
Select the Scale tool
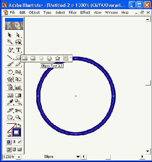[18, 72]
